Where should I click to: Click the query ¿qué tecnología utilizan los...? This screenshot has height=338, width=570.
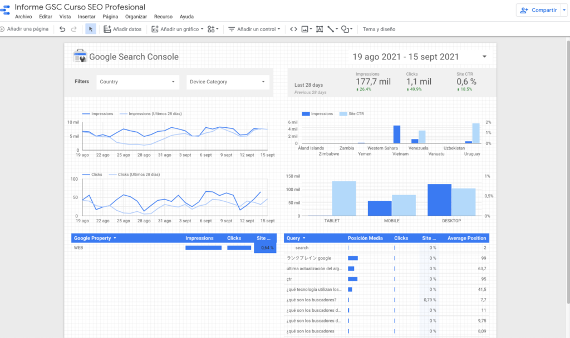point(314,289)
